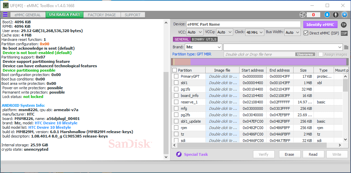Image resolution: width=351 pixels, height=173 pixels.
Task: Click the Erase button
Action: 289,154
